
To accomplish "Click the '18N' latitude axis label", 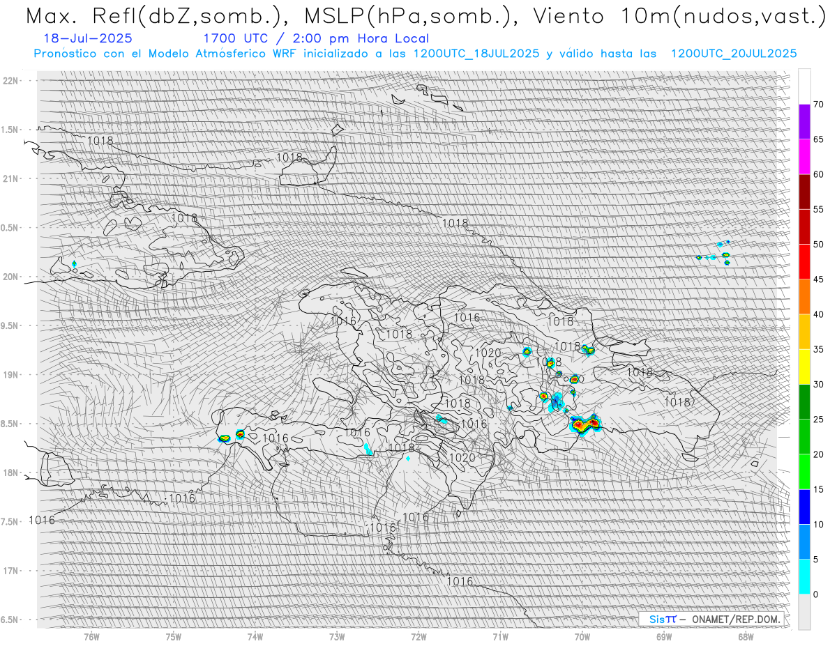I will coord(11,472).
